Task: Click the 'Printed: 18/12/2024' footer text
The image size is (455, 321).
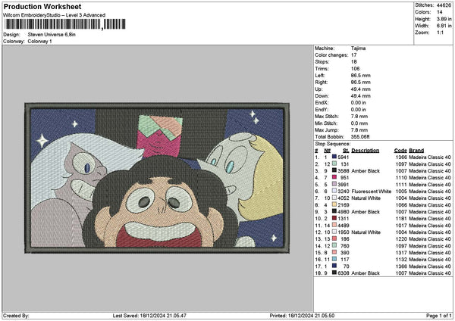Action: tap(302, 316)
